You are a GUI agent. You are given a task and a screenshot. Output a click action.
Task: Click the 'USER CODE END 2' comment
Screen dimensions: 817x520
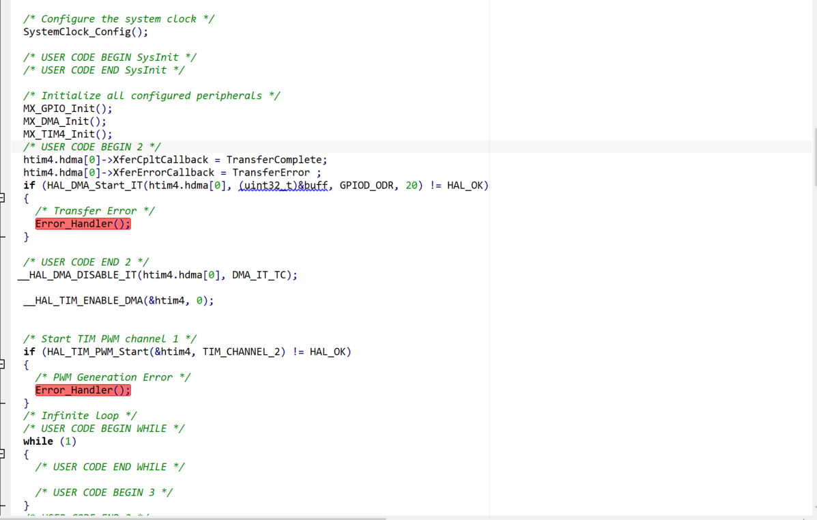[x=86, y=262]
